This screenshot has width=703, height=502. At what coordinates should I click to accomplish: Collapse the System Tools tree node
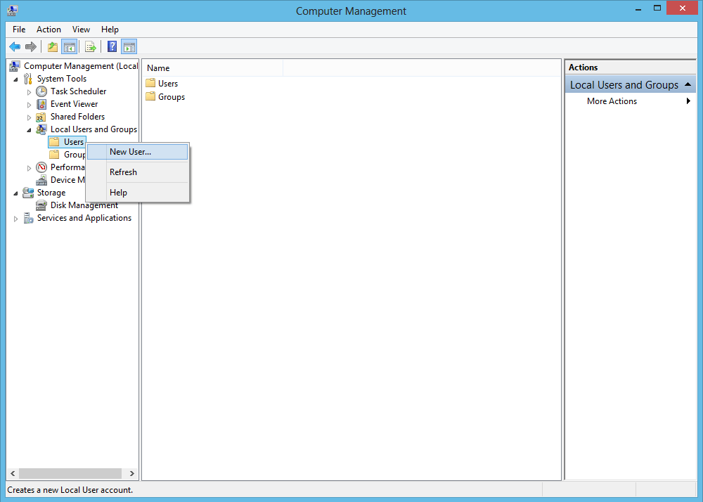click(15, 79)
